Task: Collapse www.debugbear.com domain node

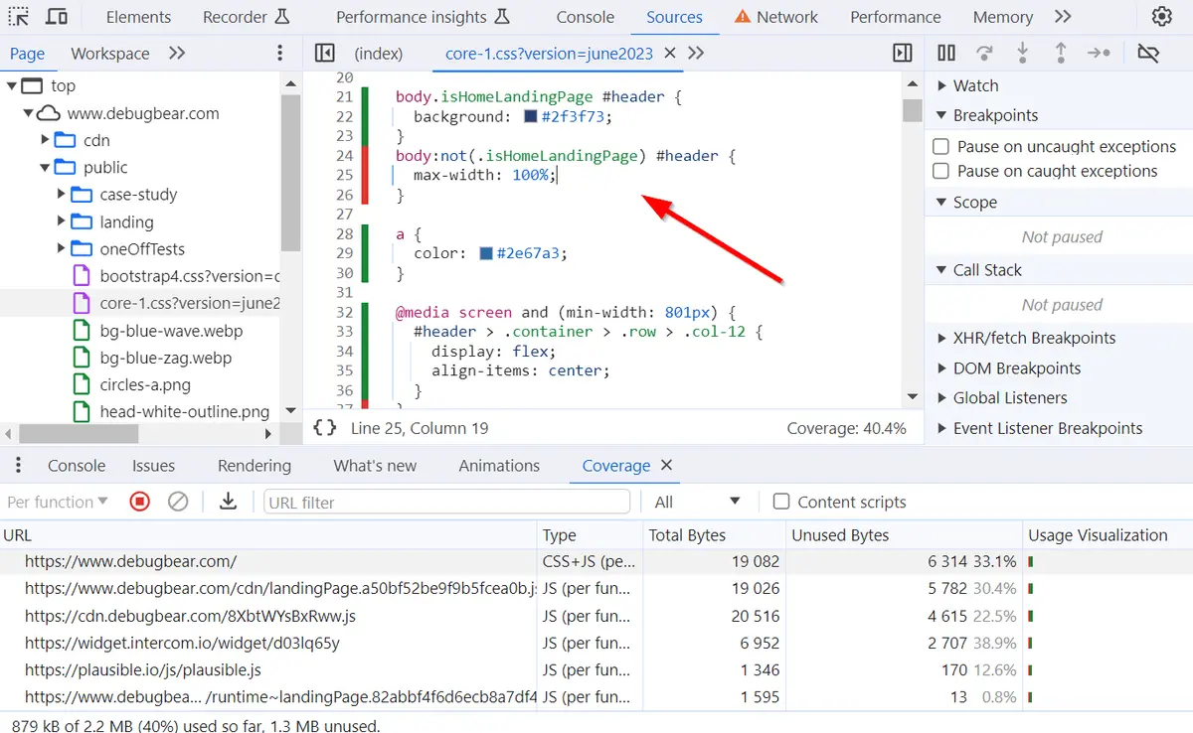Action: point(28,113)
